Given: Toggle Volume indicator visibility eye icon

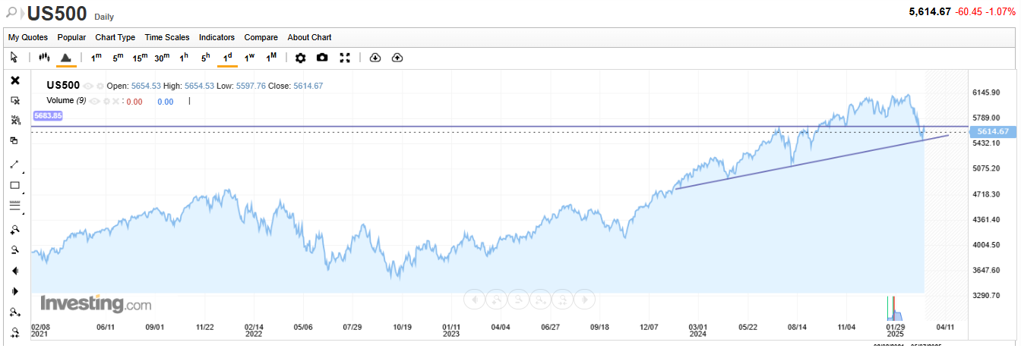Looking at the screenshot, I should [95, 101].
